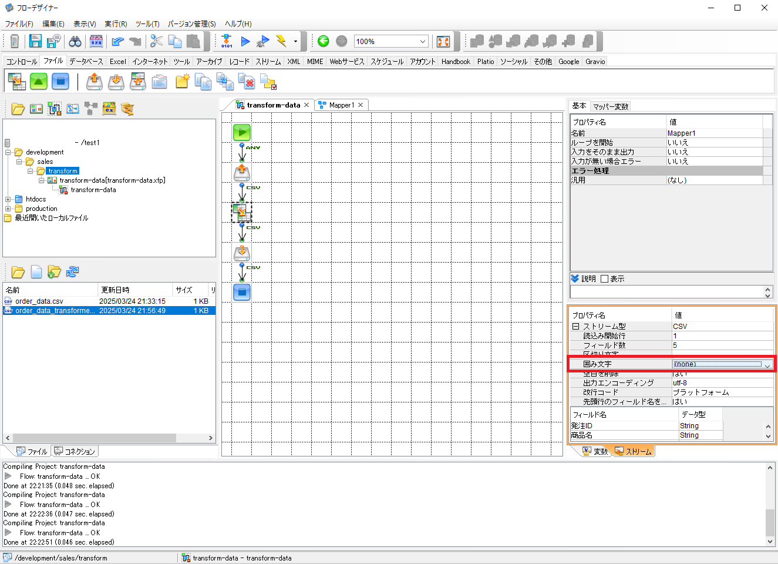Click the blue undo arrow icon
Image resolution: width=778 pixels, height=564 pixels.
tap(117, 41)
